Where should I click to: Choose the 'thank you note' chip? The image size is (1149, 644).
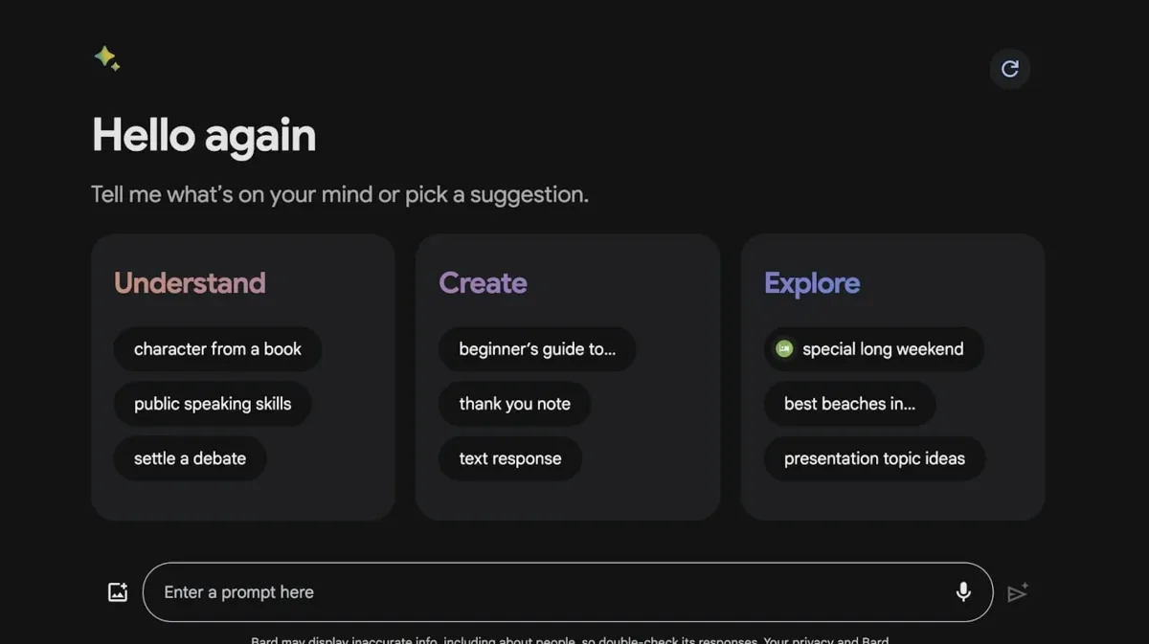(514, 404)
